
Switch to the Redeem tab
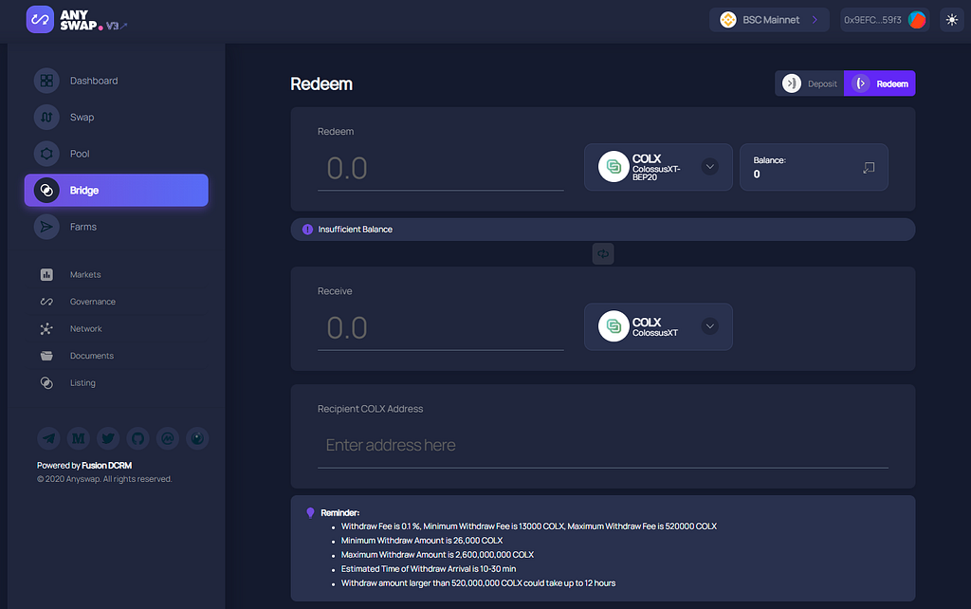click(x=879, y=83)
